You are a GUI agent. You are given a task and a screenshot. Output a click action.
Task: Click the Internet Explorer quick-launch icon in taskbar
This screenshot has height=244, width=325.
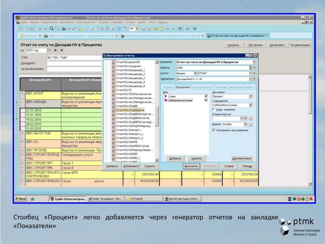pyautogui.click(x=33, y=199)
